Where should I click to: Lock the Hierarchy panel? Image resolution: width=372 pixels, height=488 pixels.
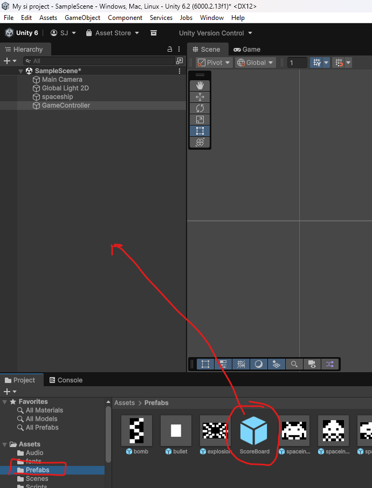click(170, 49)
